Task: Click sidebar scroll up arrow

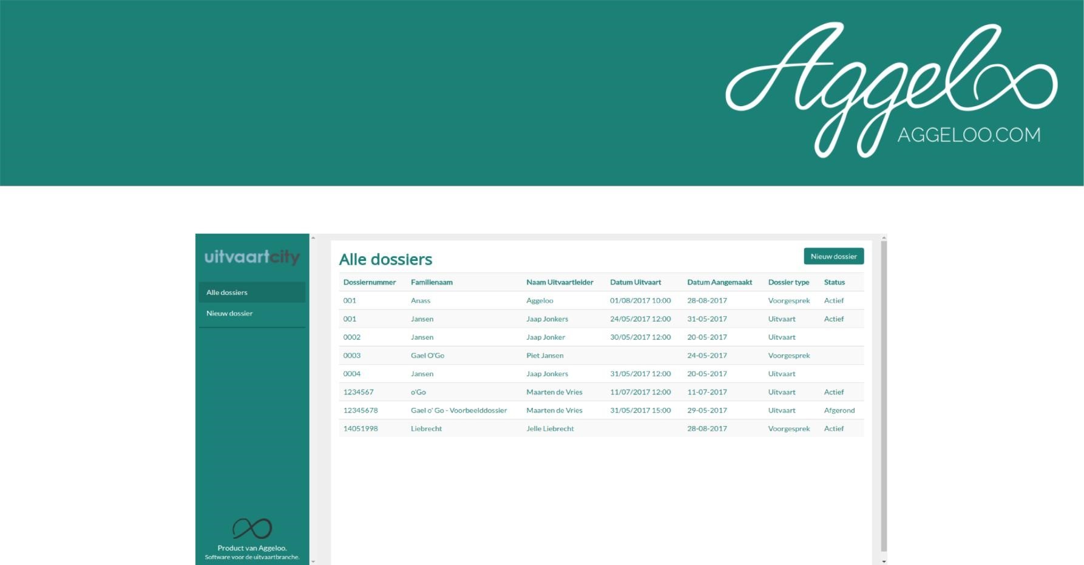Action: tap(313, 238)
